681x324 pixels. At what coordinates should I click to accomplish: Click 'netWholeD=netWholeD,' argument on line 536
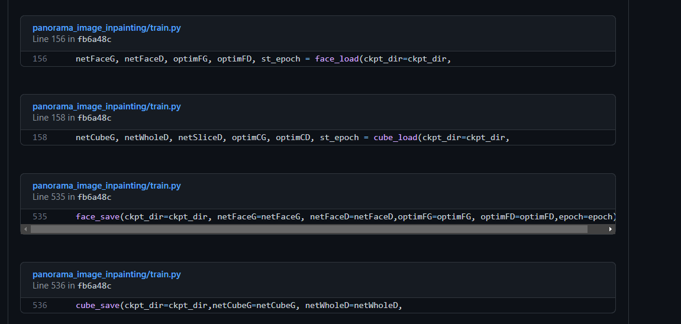coord(354,305)
